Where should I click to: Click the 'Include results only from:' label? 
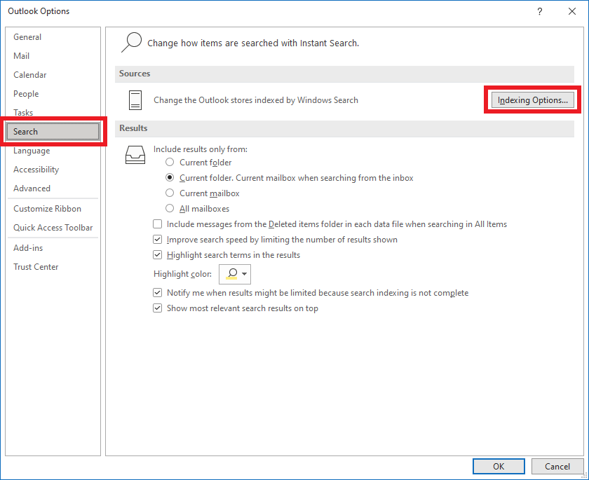tap(201, 149)
